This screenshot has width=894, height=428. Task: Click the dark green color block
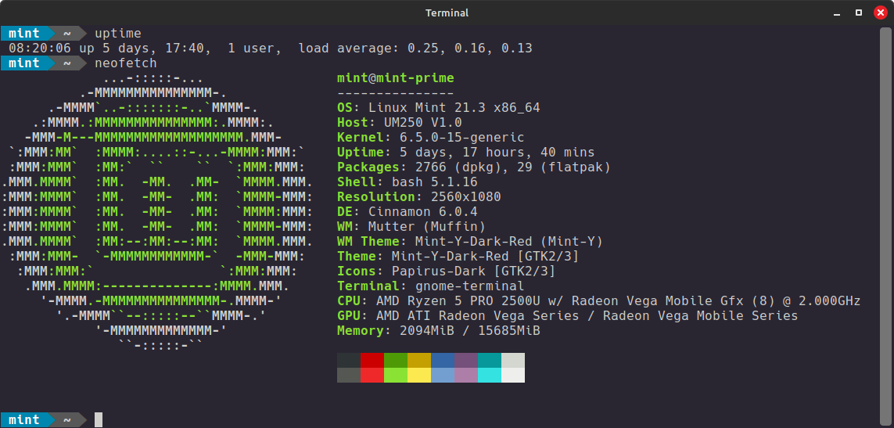[396, 360]
